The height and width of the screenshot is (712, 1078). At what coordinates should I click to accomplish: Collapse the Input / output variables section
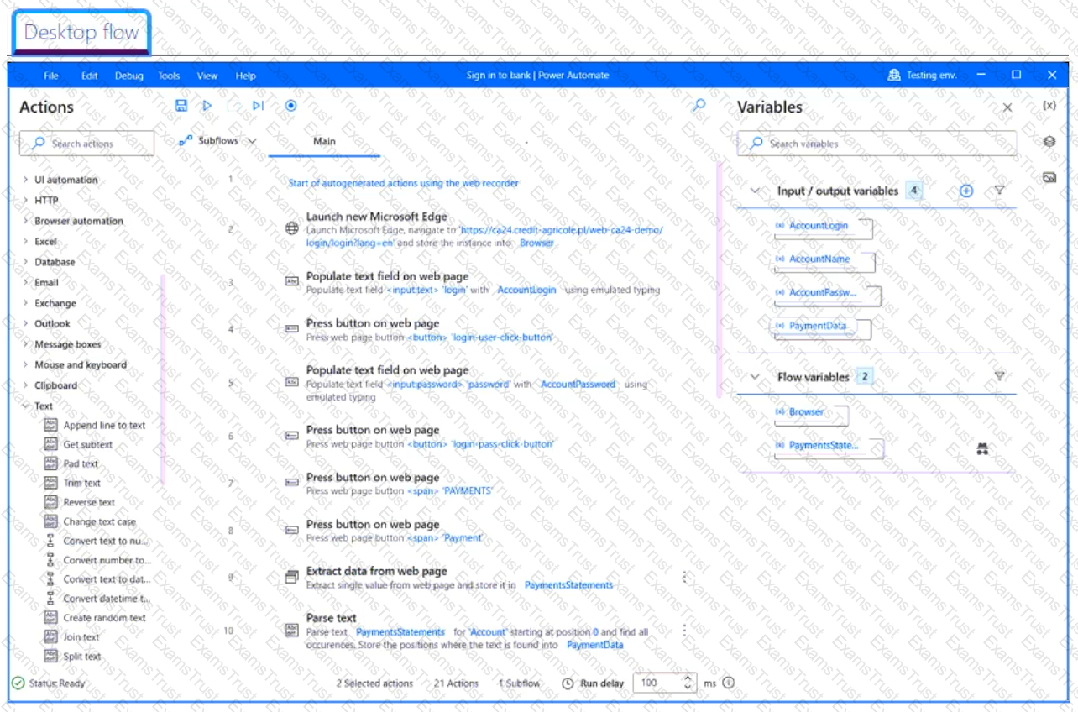[x=754, y=191]
